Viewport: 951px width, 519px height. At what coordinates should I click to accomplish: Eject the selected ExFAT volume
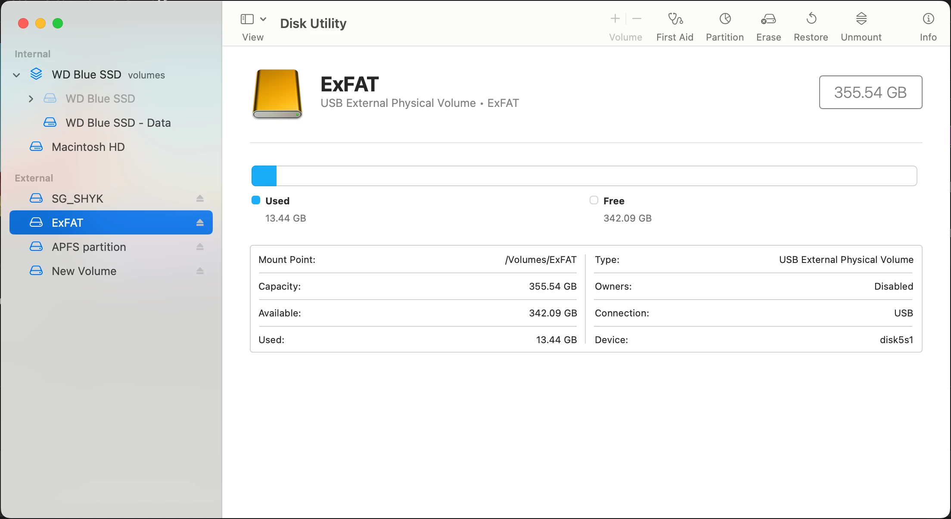pos(200,223)
